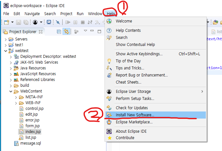Click the New wizard toolbar icon

(7, 22)
